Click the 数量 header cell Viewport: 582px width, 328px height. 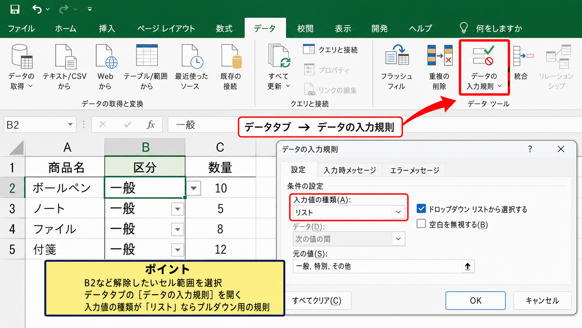(220, 168)
